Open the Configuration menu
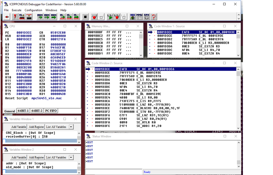 (33, 10)
